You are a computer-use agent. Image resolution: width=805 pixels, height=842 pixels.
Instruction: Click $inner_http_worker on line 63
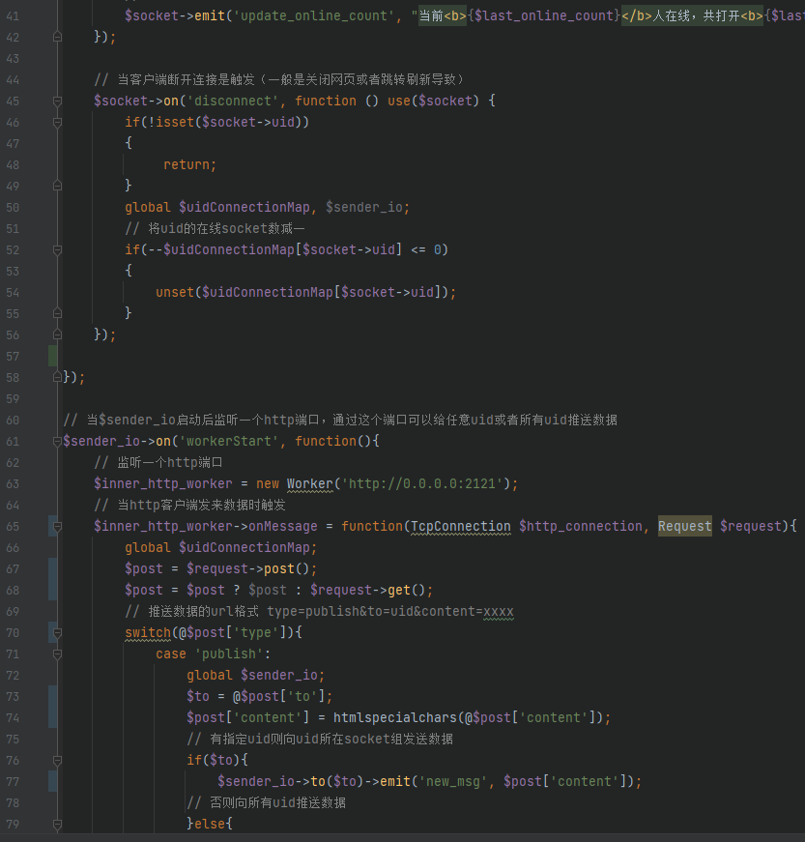coord(163,483)
